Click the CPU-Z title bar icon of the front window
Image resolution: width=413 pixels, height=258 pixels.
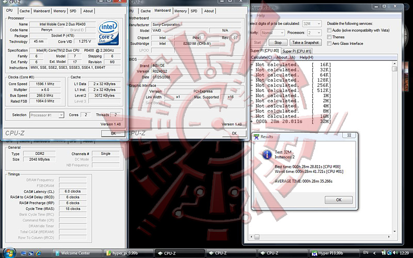tap(5, 2)
